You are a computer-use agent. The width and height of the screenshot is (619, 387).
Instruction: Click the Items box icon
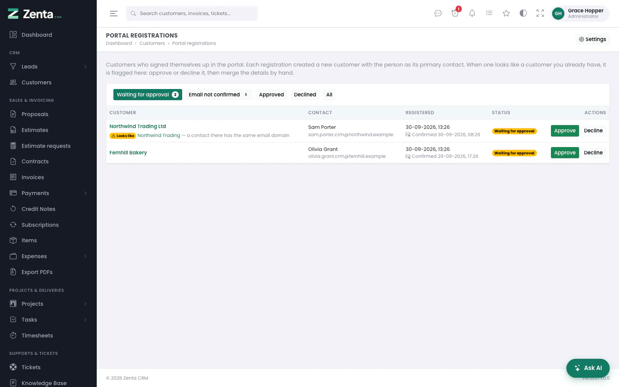point(13,240)
